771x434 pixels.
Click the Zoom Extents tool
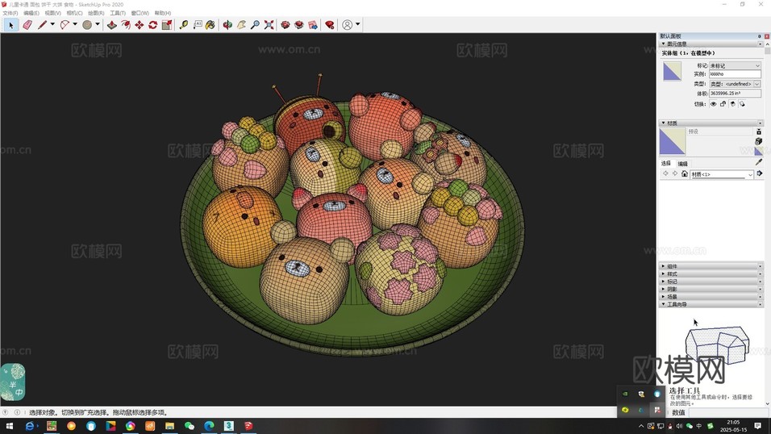(269, 24)
